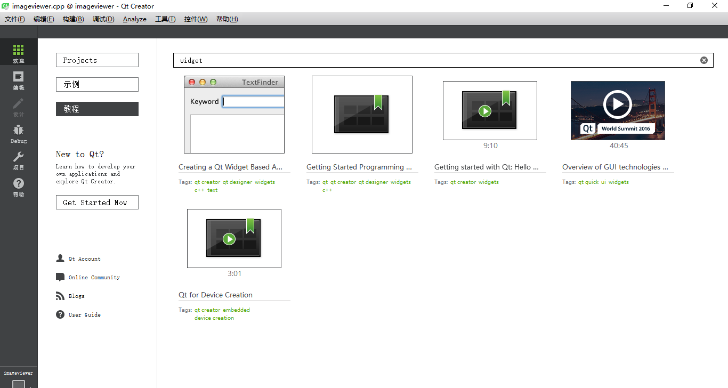Click the Blogs RSS feed icon

(x=60, y=296)
